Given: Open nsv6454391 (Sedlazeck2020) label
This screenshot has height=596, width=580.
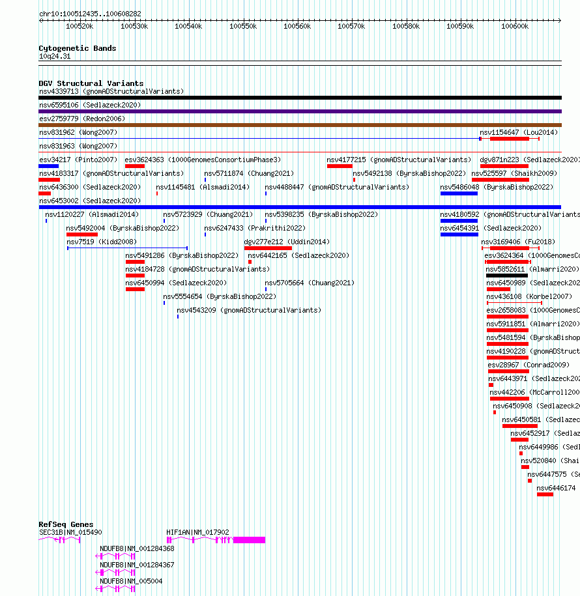Looking at the screenshot, I should [x=491, y=228].
